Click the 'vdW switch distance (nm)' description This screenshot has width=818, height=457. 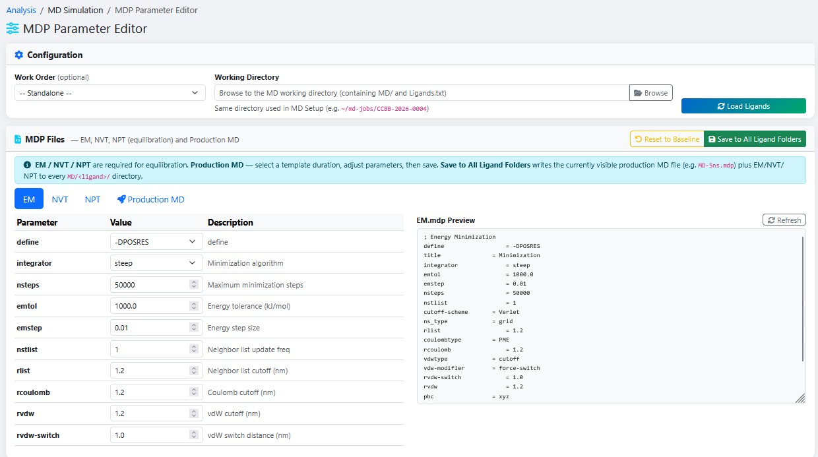[249, 435]
